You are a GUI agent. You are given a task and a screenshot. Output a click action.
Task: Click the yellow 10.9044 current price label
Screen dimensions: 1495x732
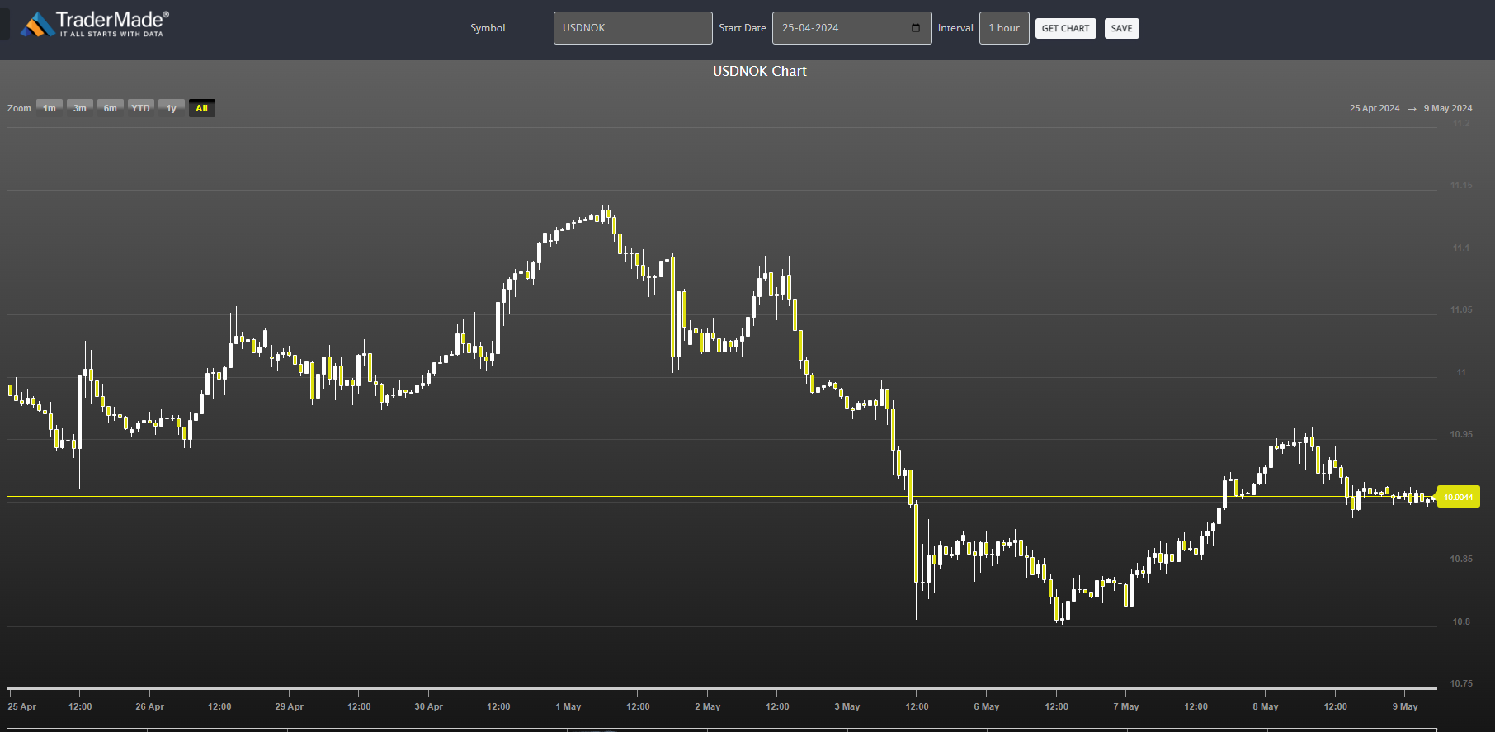1459,497
